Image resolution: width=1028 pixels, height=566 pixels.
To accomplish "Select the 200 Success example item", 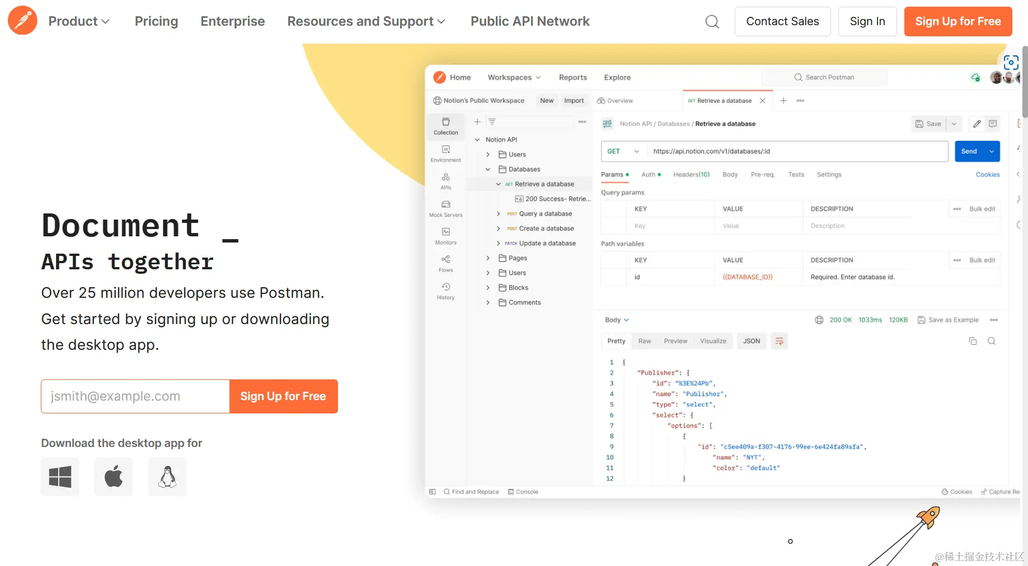I will coord(553,199).
